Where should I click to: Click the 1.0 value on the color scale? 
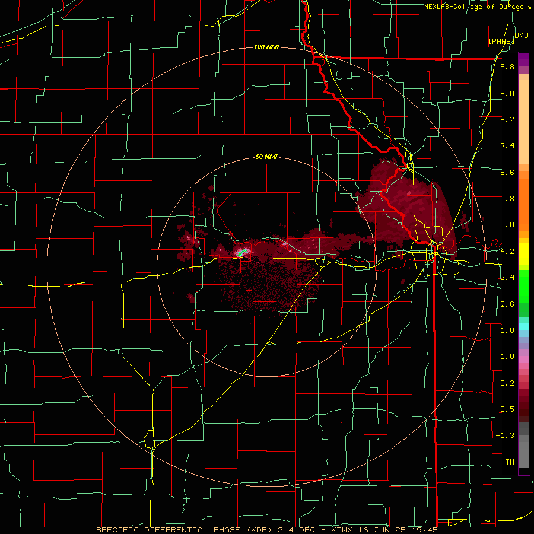click(x=507, y=356)
